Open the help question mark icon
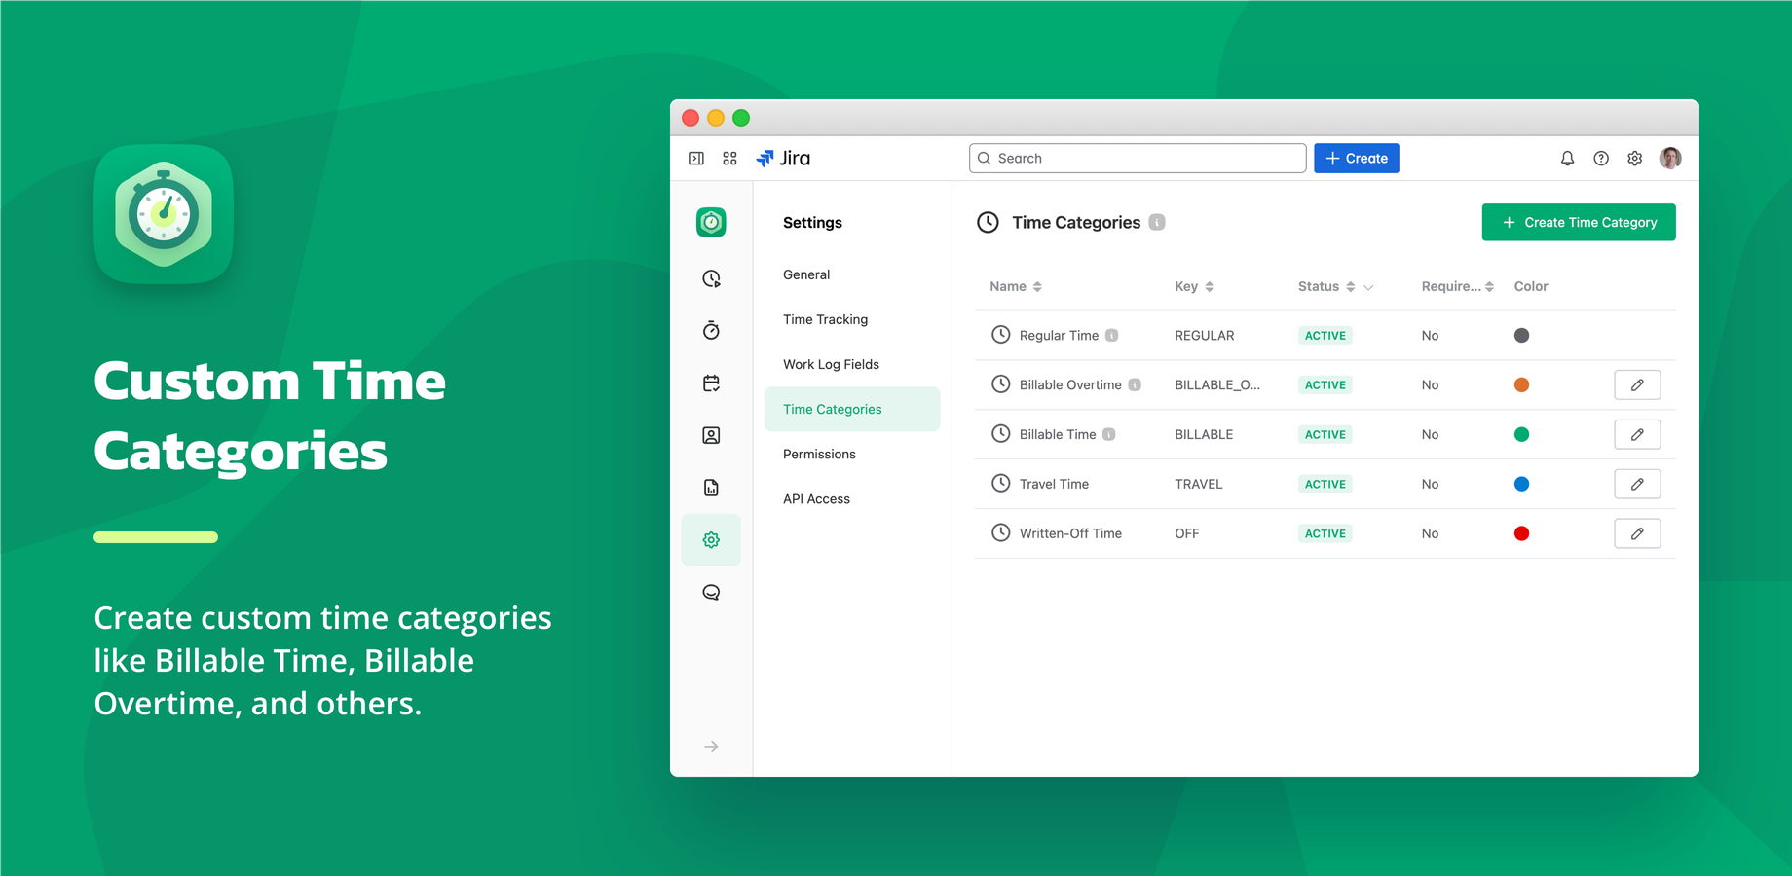1792x876 pixels. point(1601,159)
